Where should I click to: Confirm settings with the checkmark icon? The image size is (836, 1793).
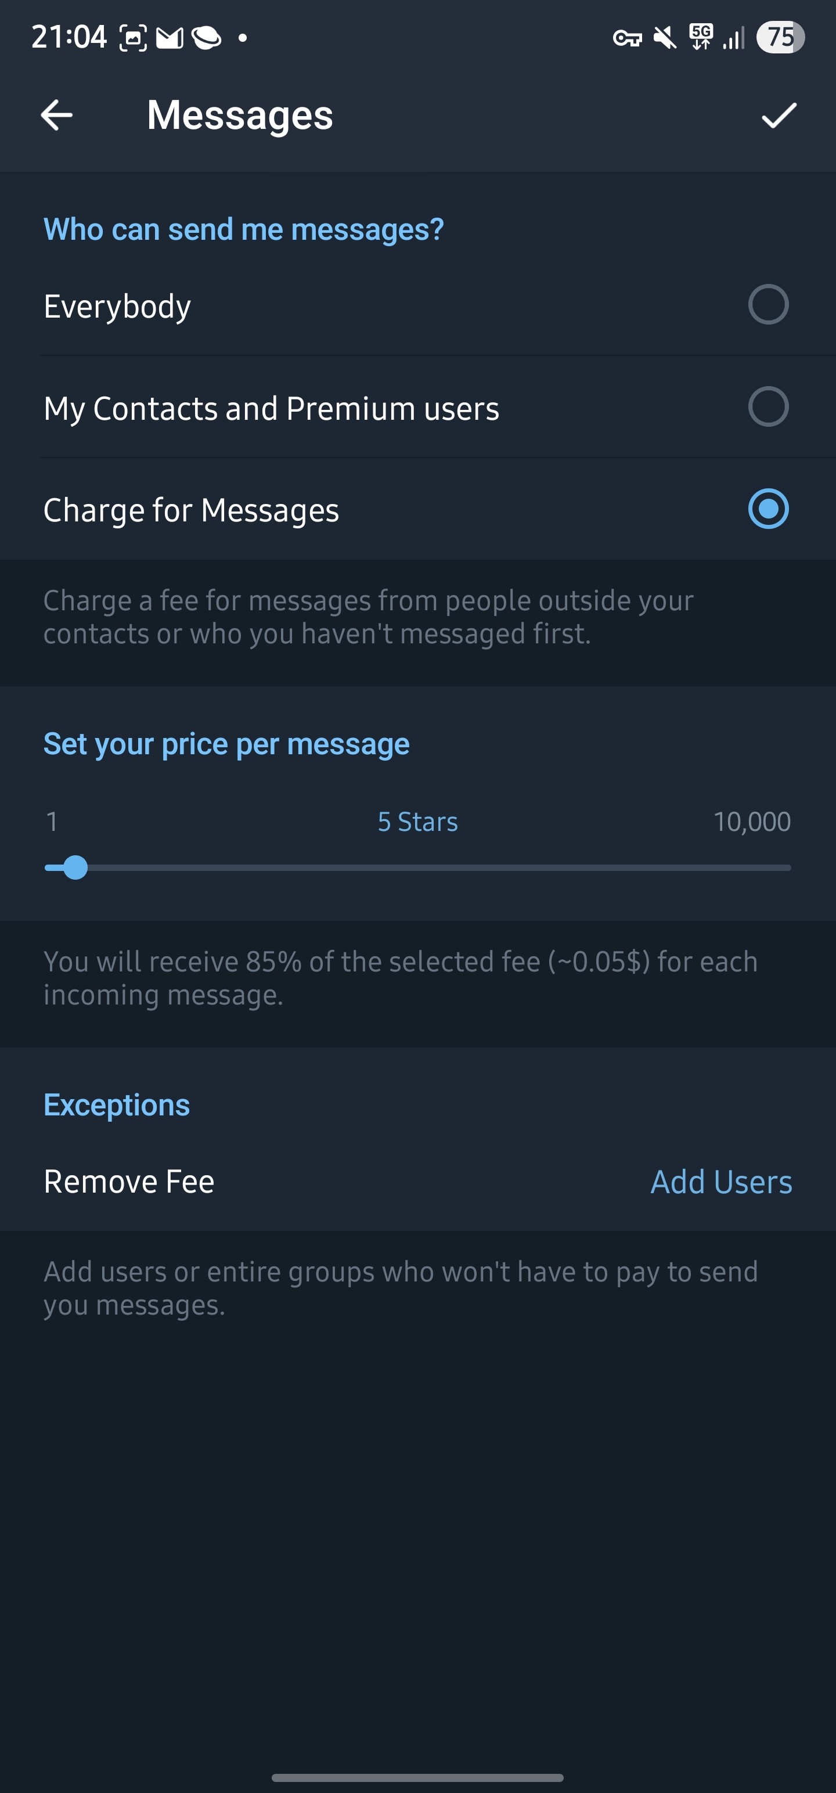(x=779, y=116)
